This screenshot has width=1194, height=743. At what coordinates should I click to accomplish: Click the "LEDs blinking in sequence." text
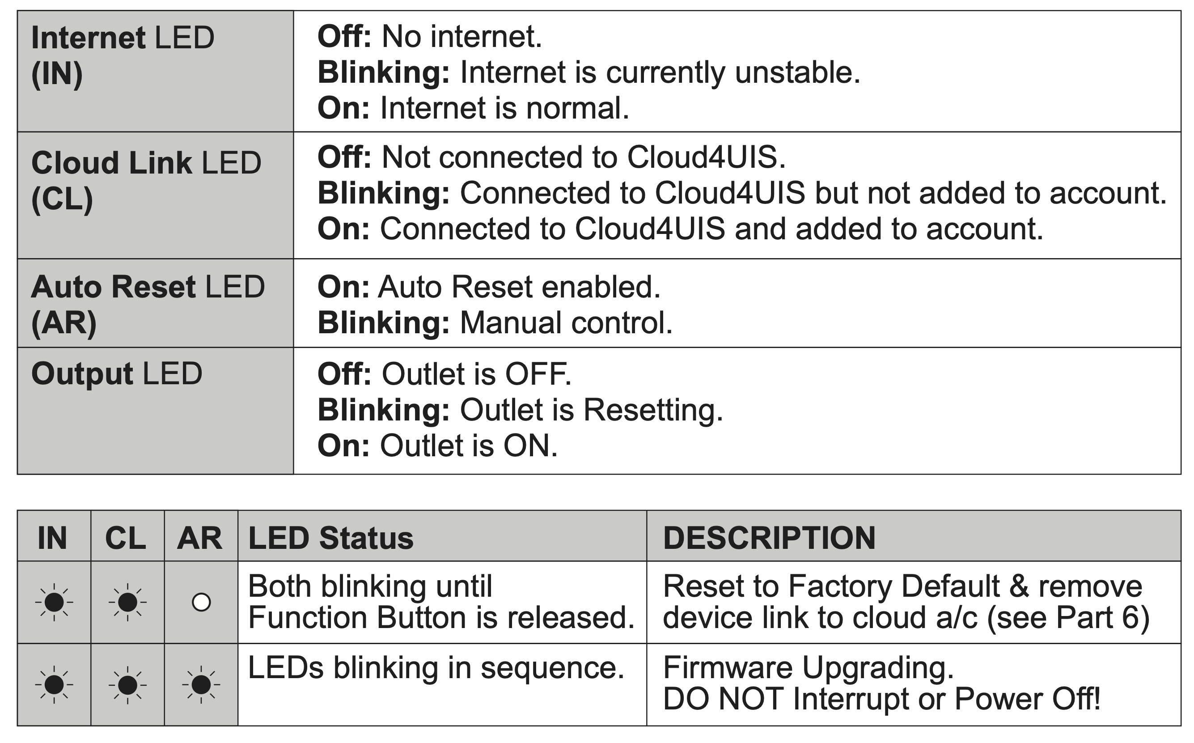[436, 667]
